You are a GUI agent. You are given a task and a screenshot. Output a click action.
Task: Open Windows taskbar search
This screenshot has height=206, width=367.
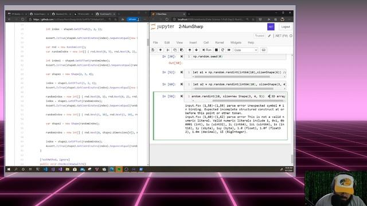[16, 169]
